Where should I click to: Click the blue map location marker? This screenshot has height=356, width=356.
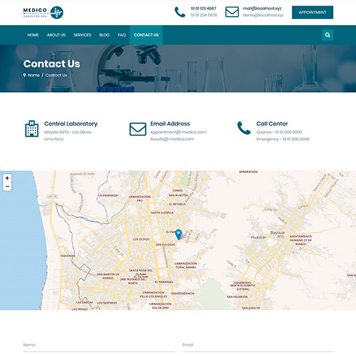point(179,235)
